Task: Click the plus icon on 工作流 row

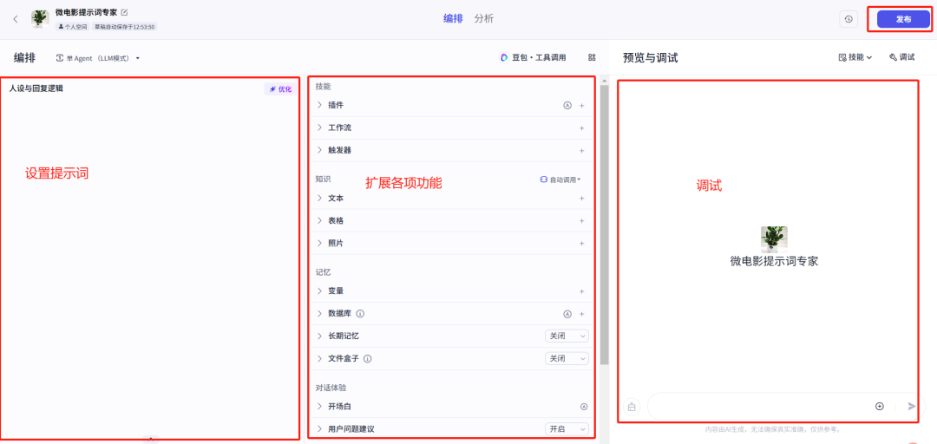Action: [581, 128]
